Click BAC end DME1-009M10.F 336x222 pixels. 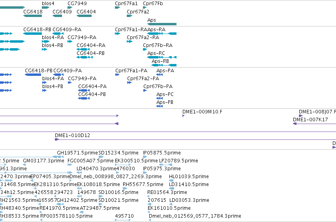coord(184,116)
